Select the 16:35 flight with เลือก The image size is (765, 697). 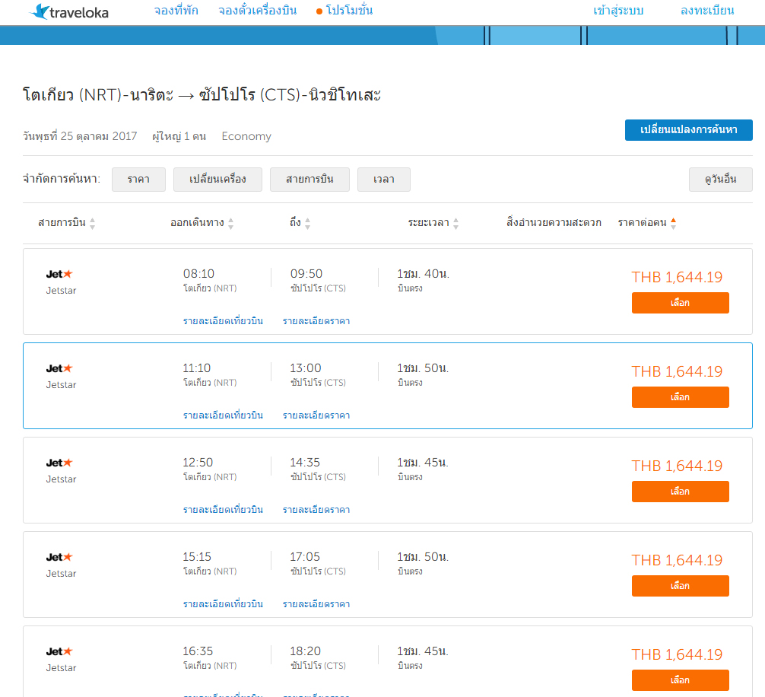[680, 680]
